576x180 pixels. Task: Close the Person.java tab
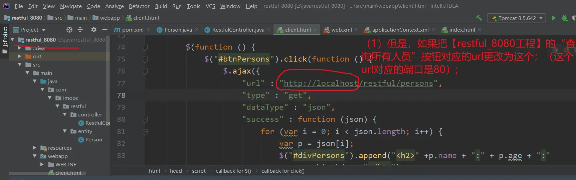point(196,30)
